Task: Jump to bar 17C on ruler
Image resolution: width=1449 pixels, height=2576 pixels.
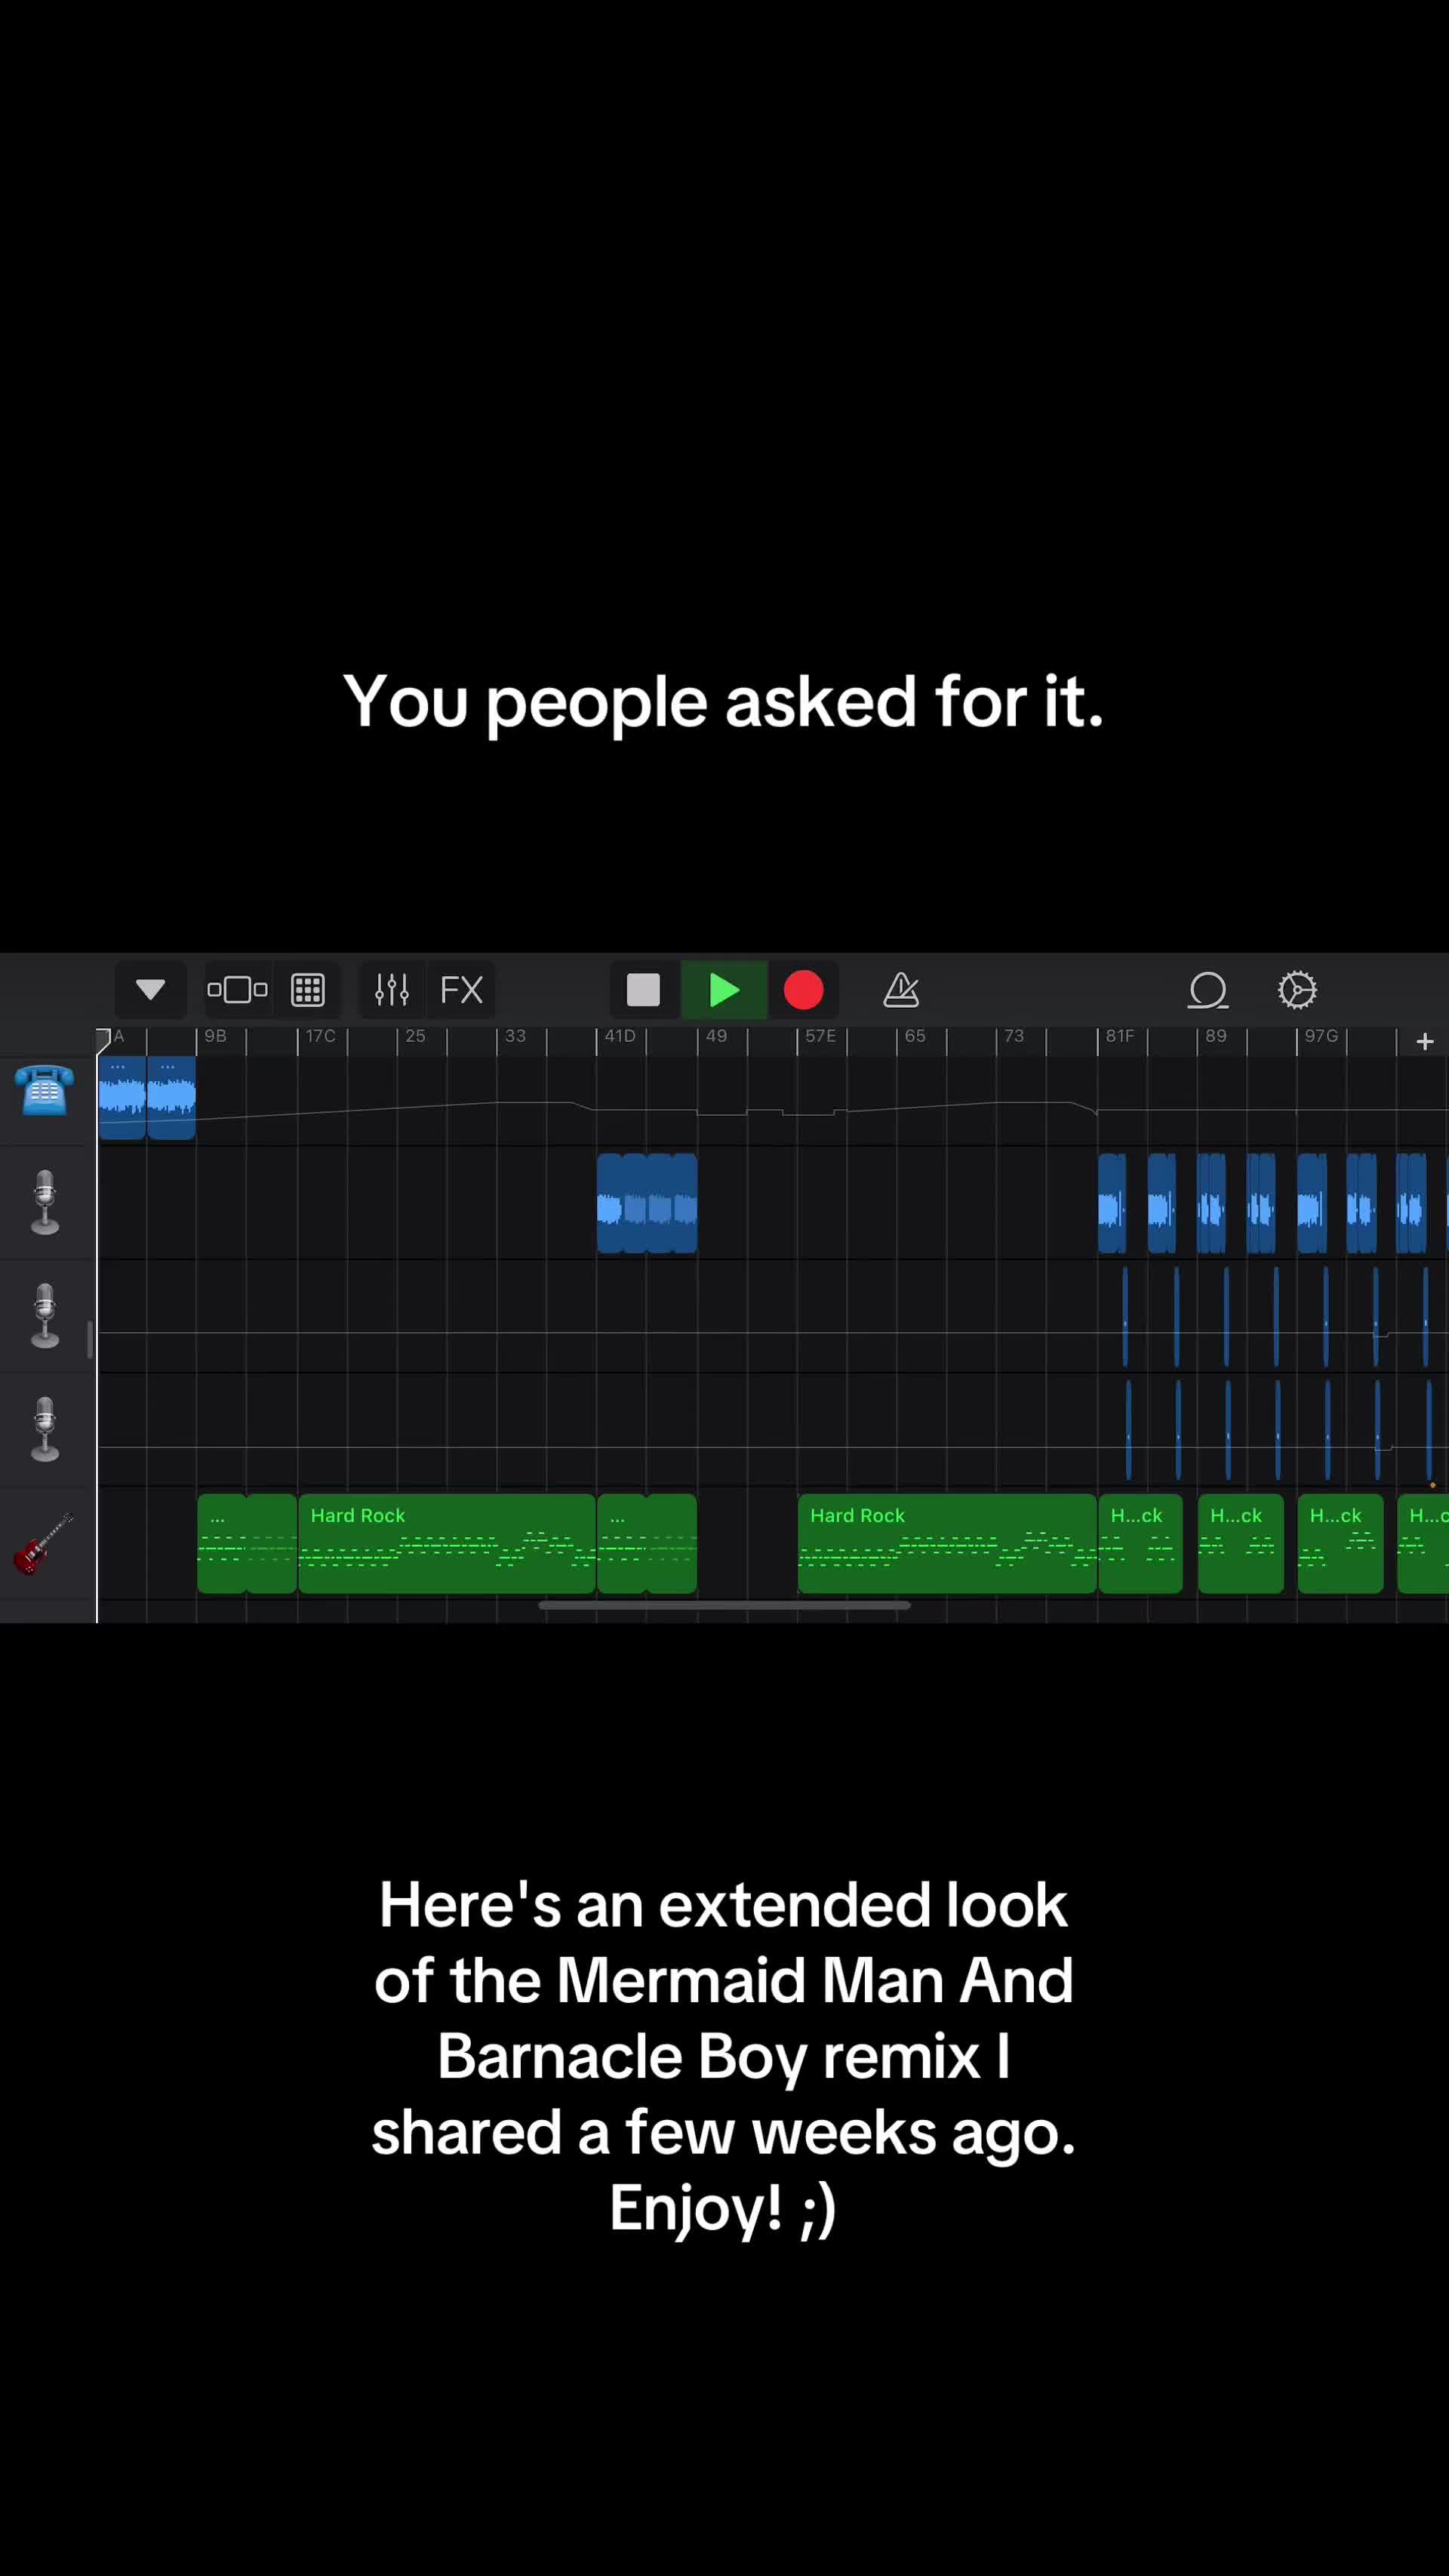Action: tap(321, 1036)
